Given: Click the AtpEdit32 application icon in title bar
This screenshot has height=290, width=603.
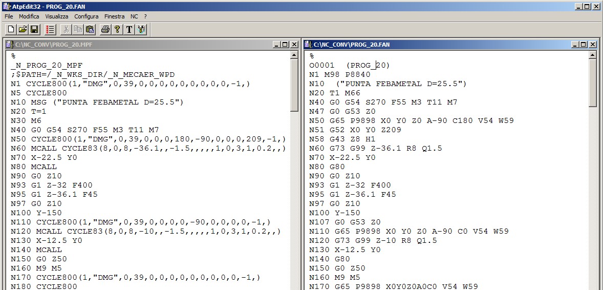Looking at the screenshot, I should pyautogui.click(x=6, y=6).
